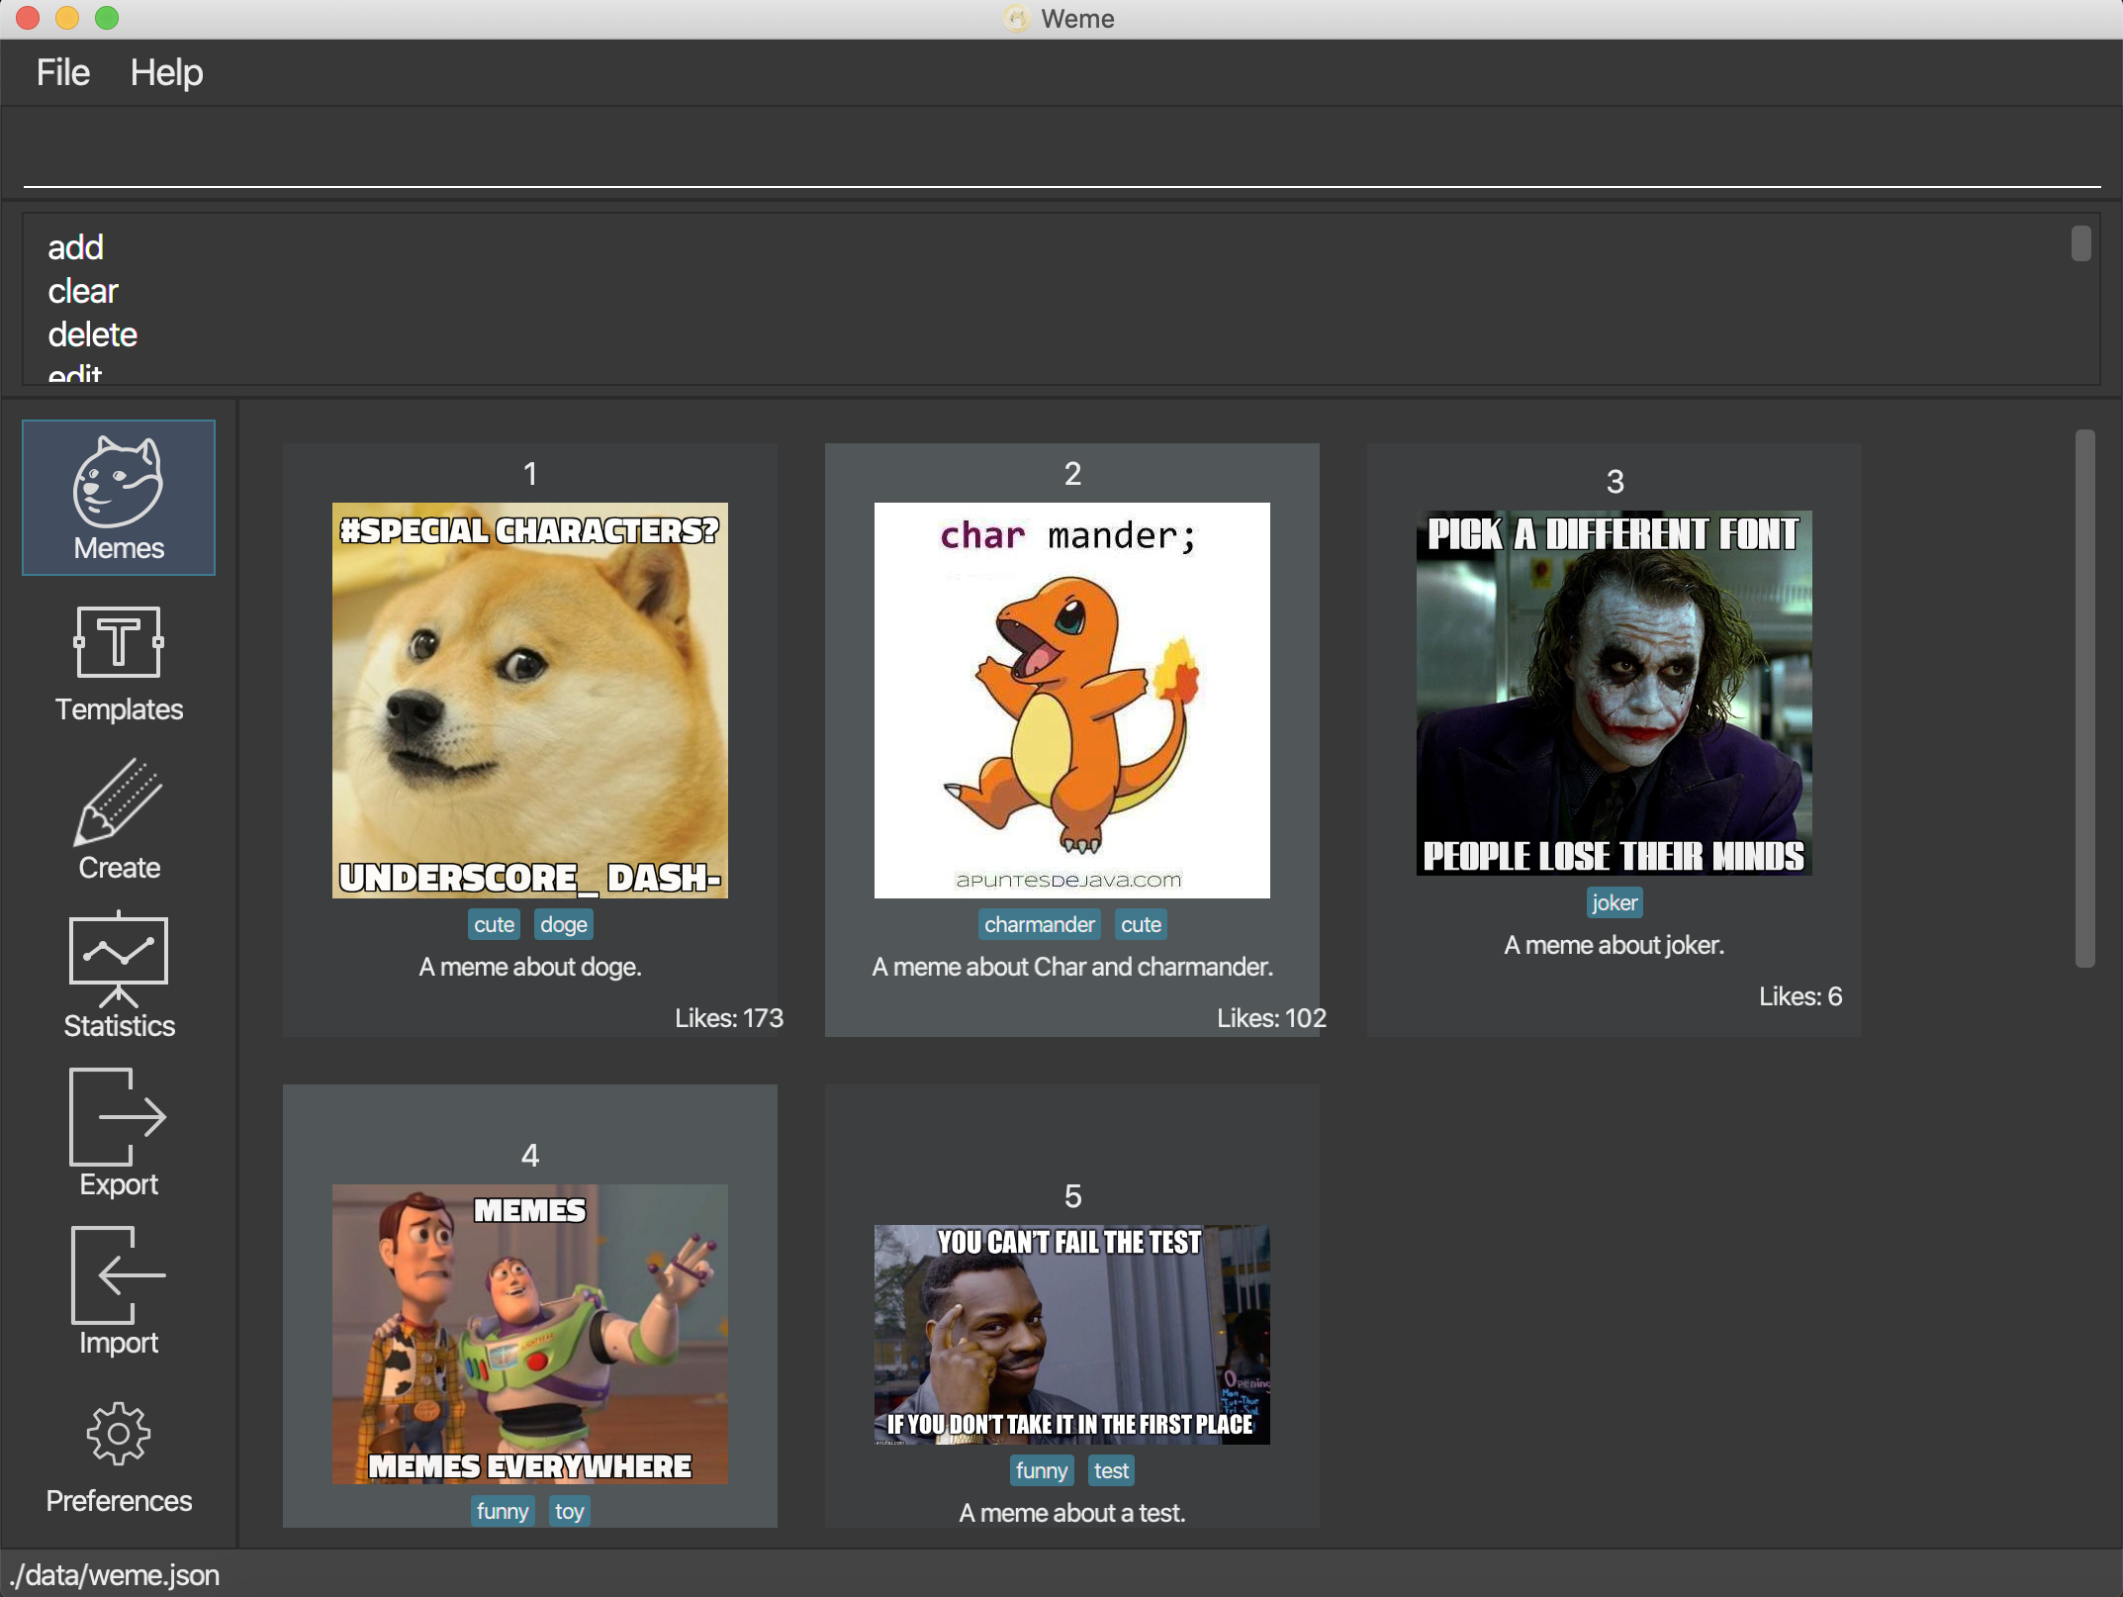
Task: Open the Export arrow icon
Action: coord(119,1116)
